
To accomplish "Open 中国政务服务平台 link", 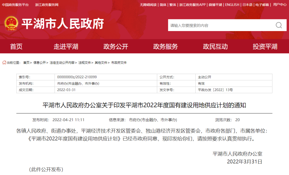I will pos(15,5).
